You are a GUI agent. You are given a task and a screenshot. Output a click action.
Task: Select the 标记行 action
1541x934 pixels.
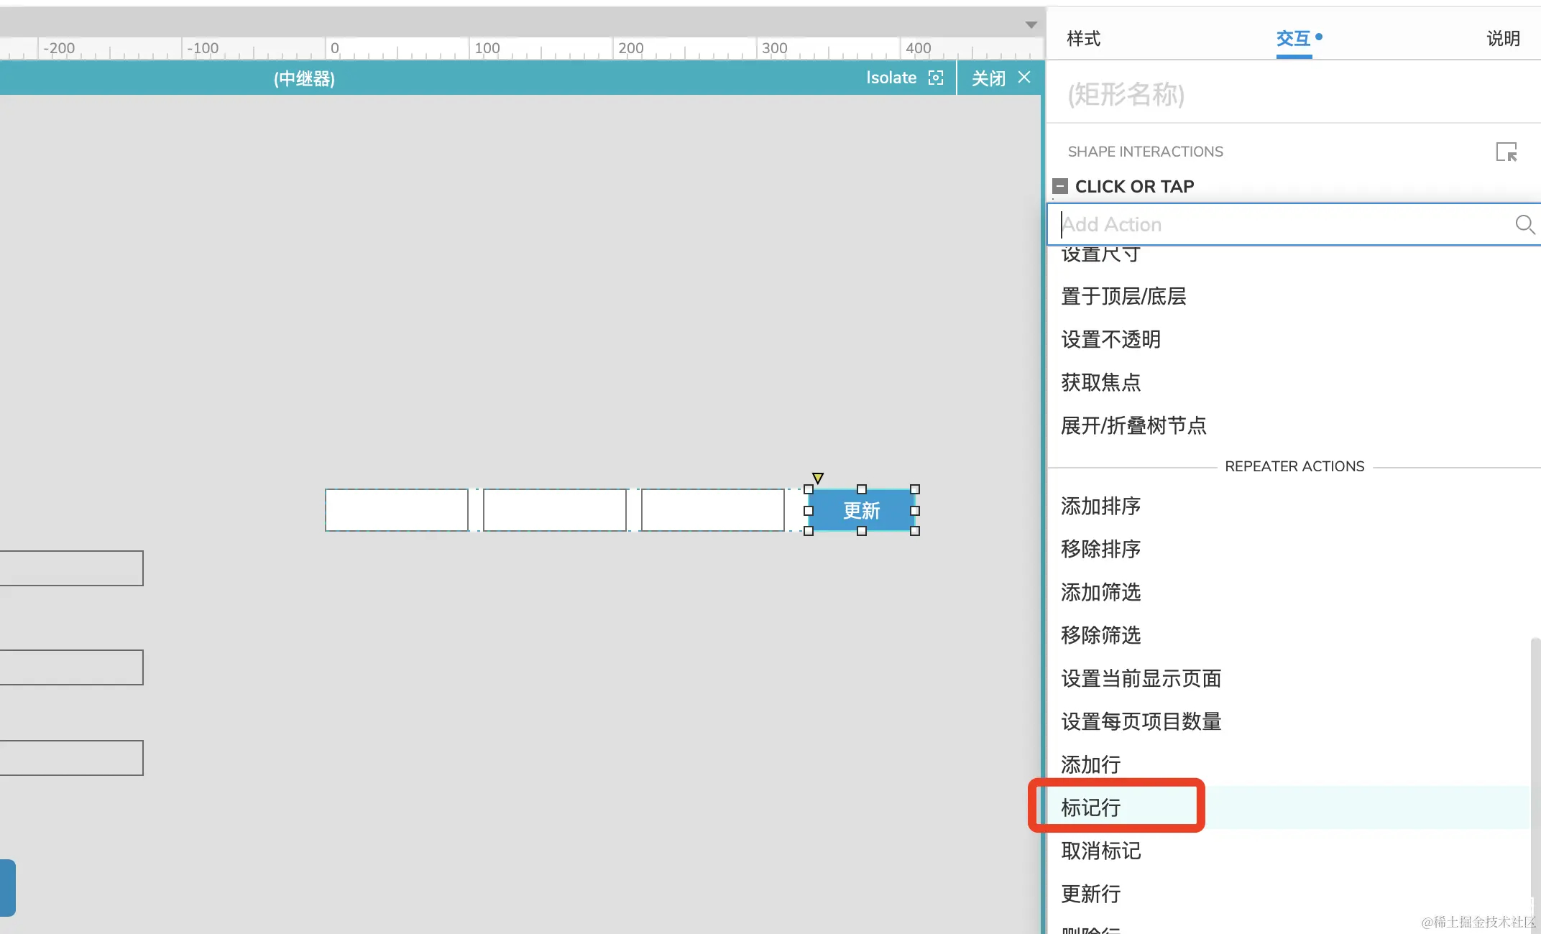pos(1091,808)
